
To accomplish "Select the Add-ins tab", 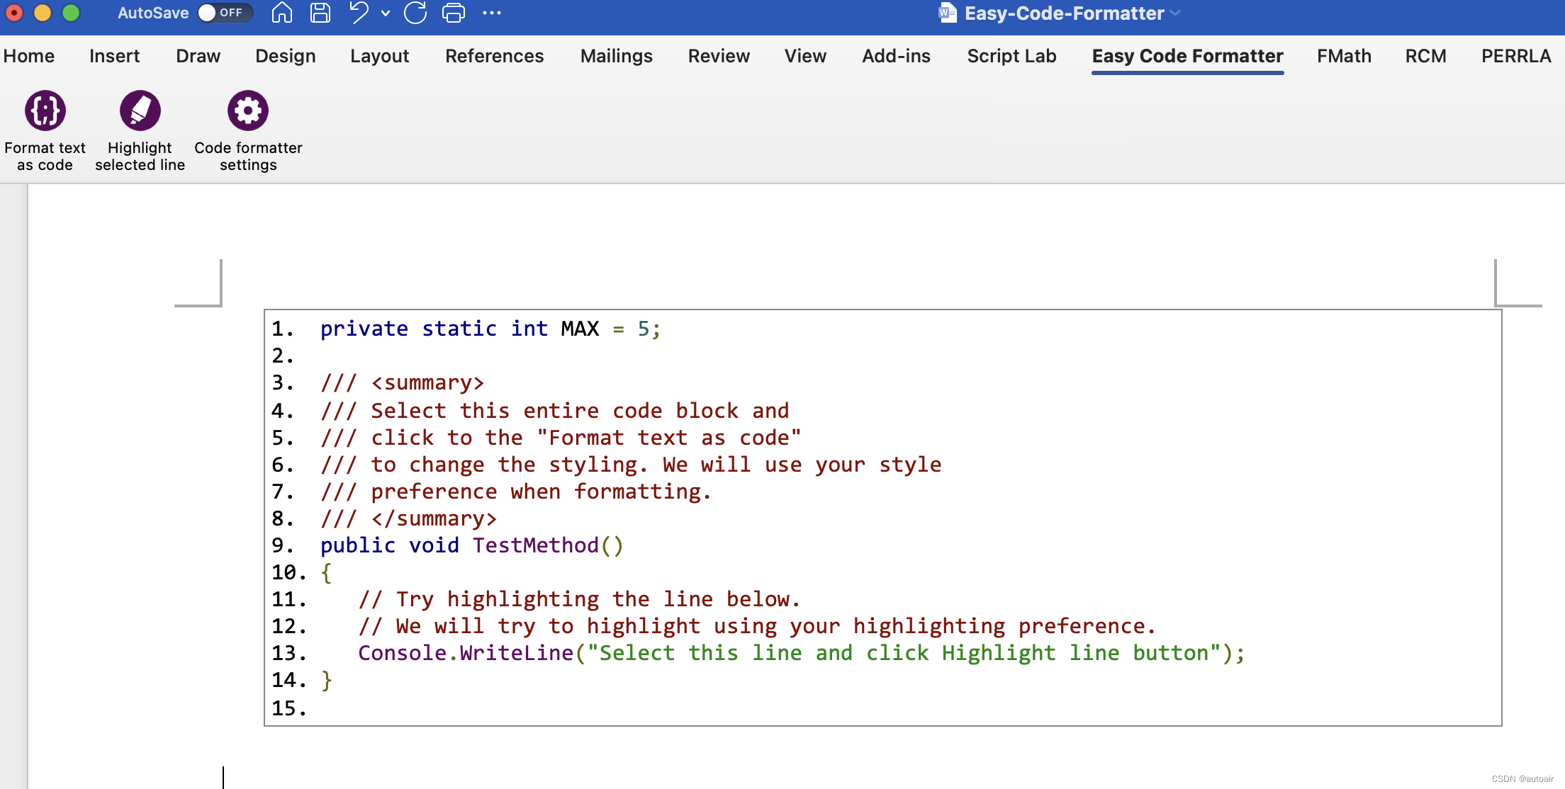I will pyautogui.click(x=896, y=56).
